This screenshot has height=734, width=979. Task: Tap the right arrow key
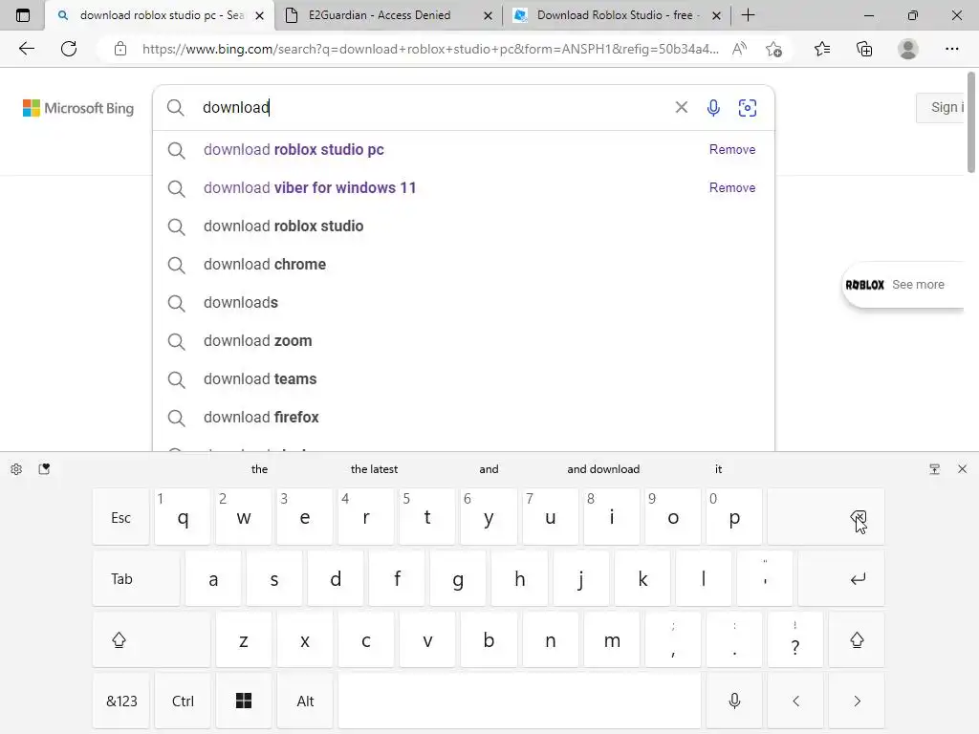point(857,701)
